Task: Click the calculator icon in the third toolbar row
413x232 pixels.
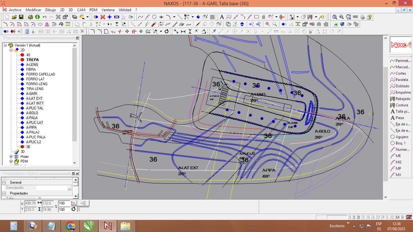Action: (x=27, y=31)
